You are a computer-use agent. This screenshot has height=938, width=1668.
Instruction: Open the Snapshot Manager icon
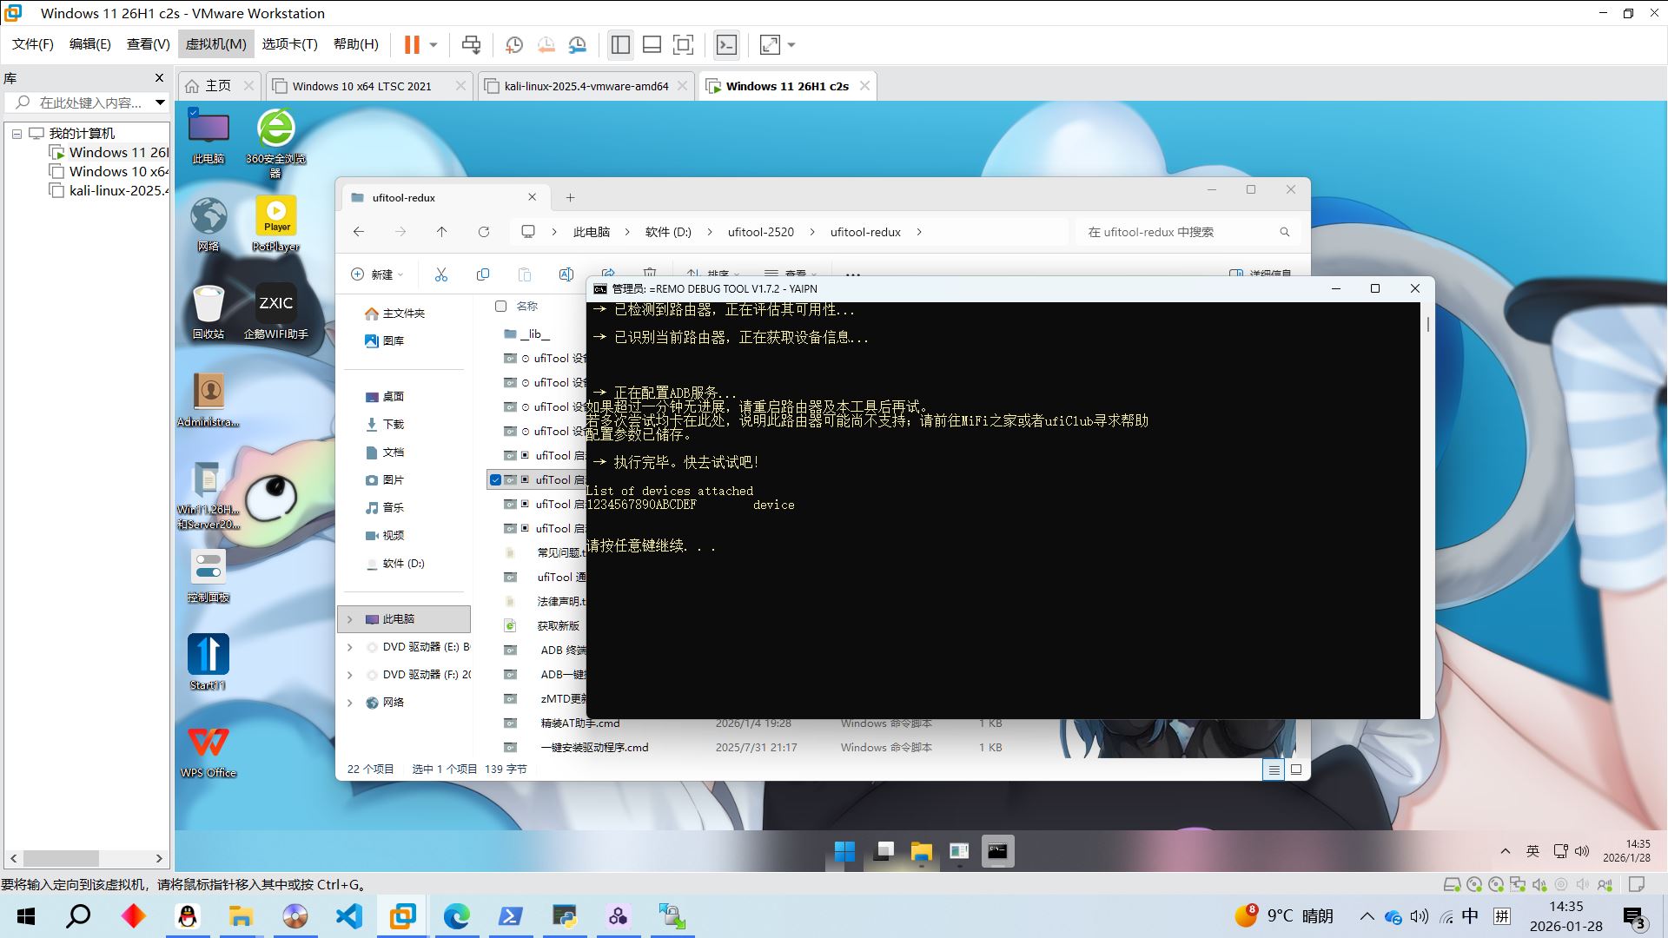pyautogui.click(x=578, y=44)
